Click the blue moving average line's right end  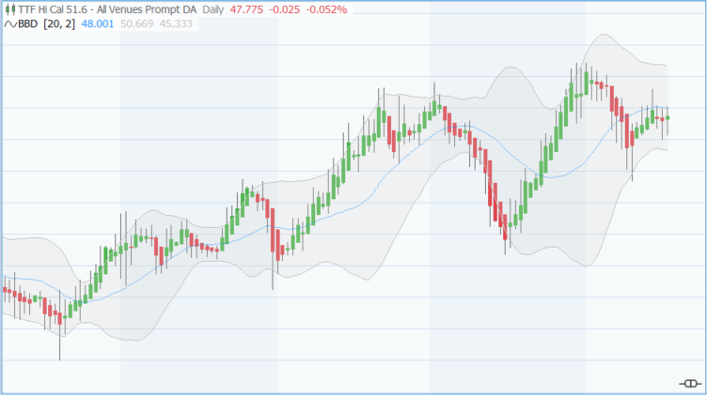[666, 108]
